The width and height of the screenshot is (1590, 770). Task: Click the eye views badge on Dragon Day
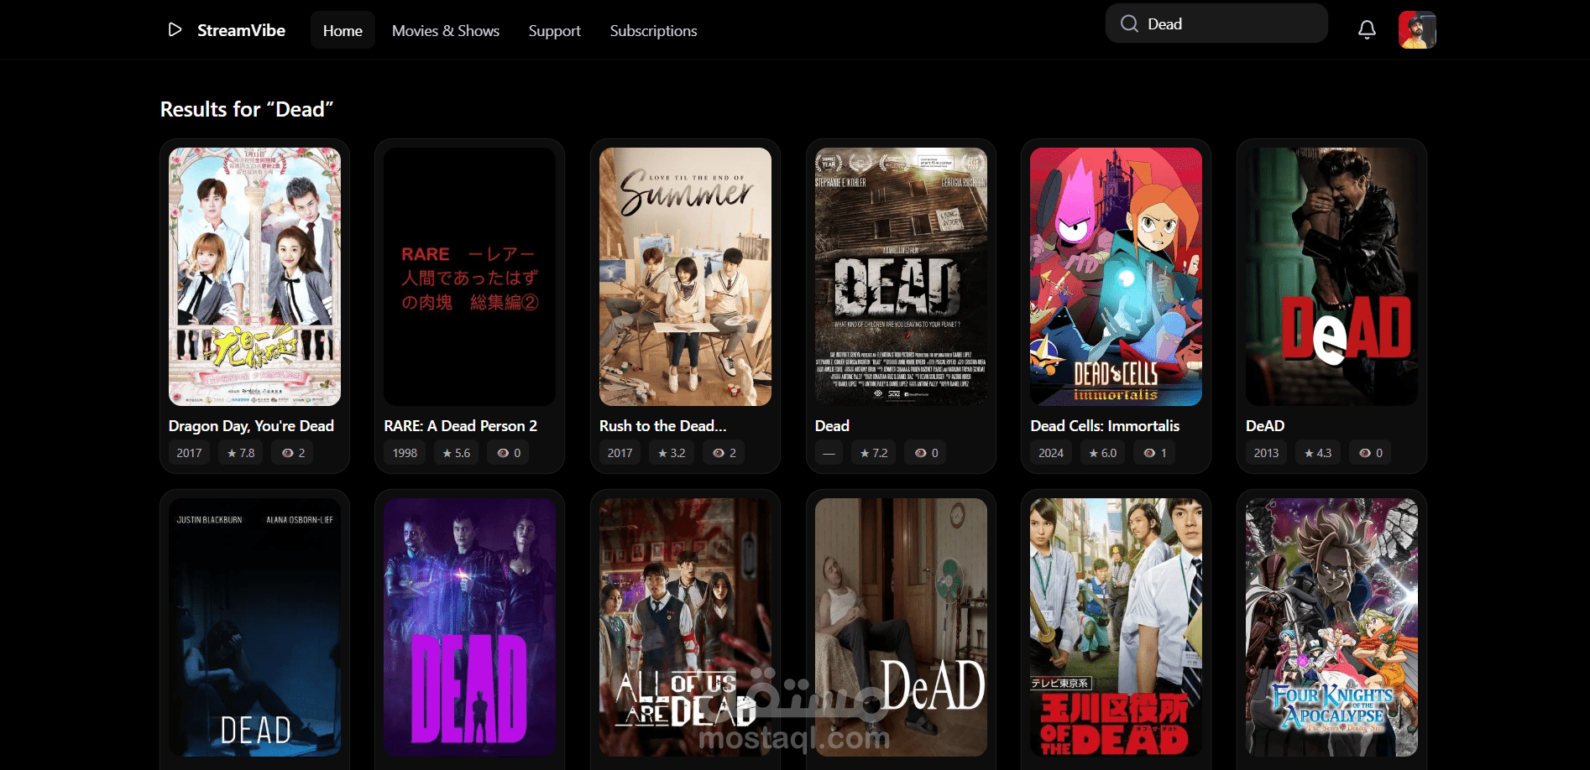293,453
